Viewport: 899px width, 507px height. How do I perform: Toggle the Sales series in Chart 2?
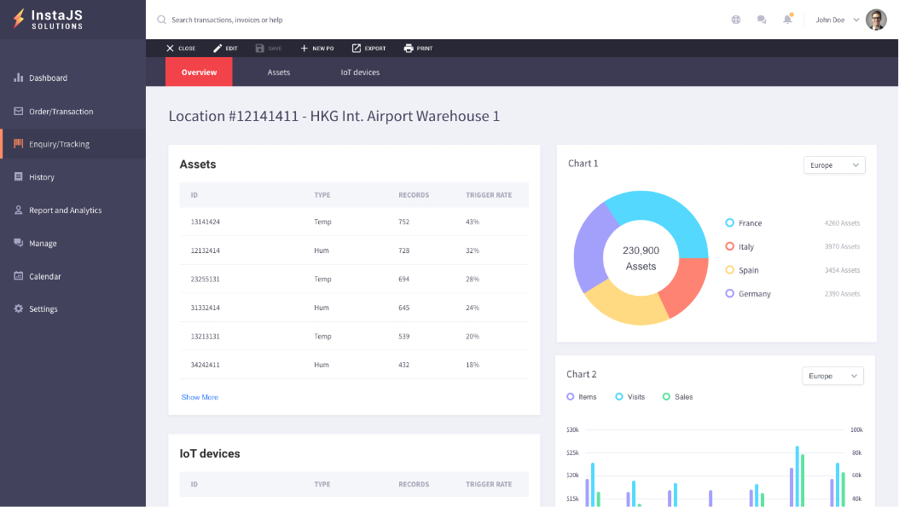coord(666,397)
